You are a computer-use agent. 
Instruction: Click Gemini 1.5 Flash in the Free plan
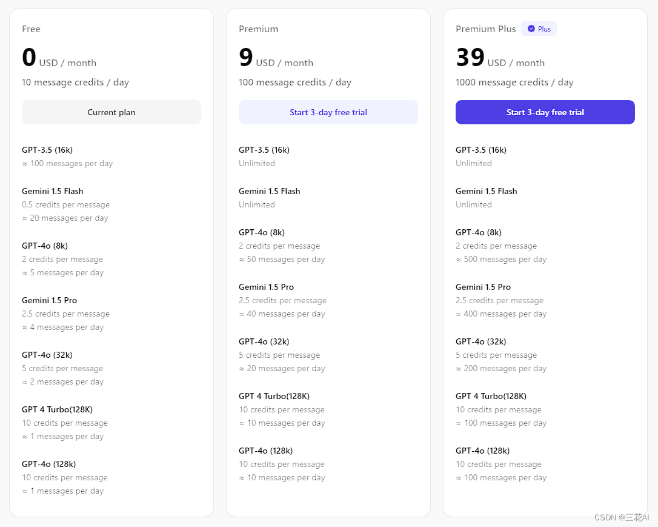click(53, 191)
